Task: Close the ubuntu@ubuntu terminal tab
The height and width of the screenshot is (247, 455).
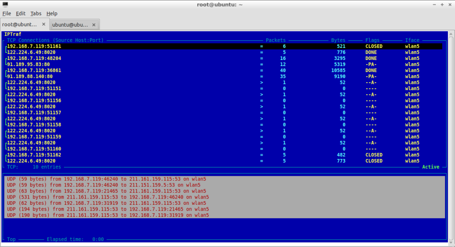Action: pyautogui.click(x=94, y=25)
